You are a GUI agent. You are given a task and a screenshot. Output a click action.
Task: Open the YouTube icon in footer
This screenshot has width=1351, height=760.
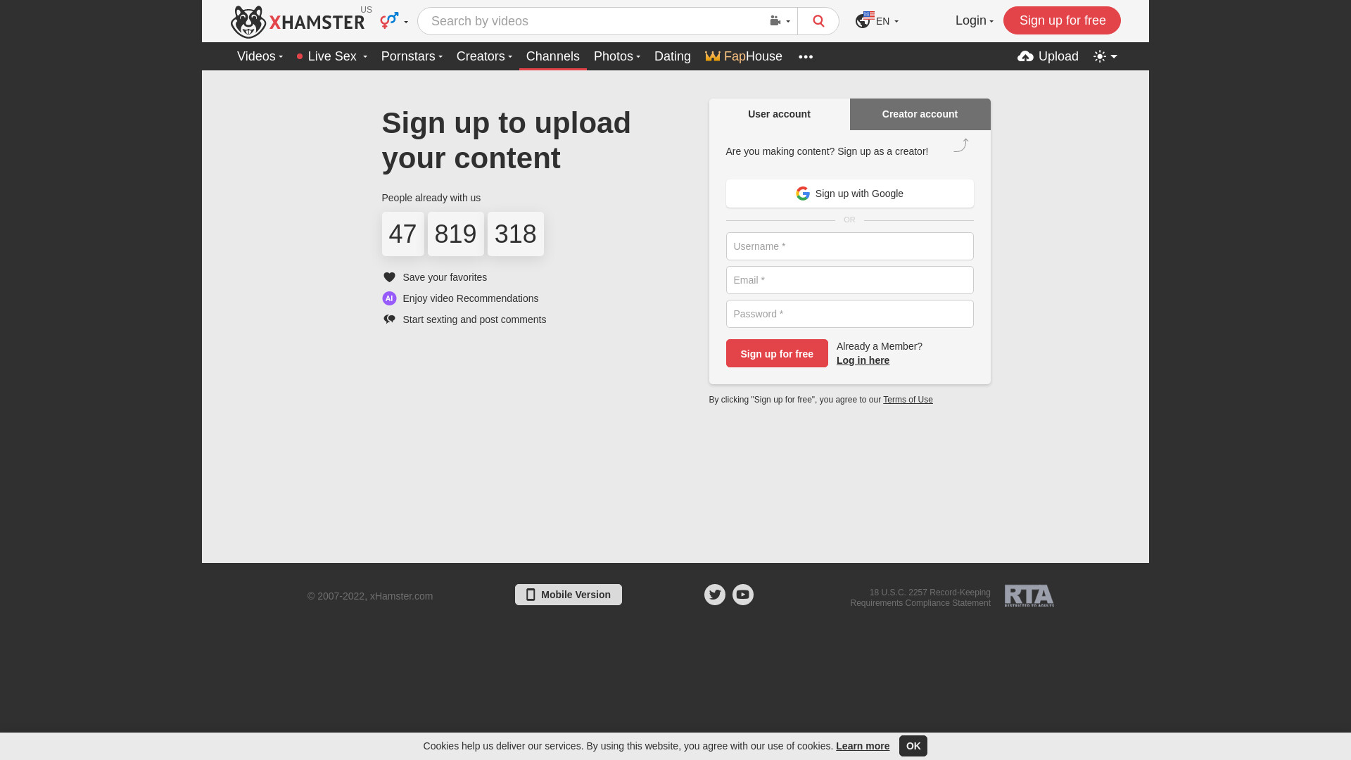(x=743, y=595)
